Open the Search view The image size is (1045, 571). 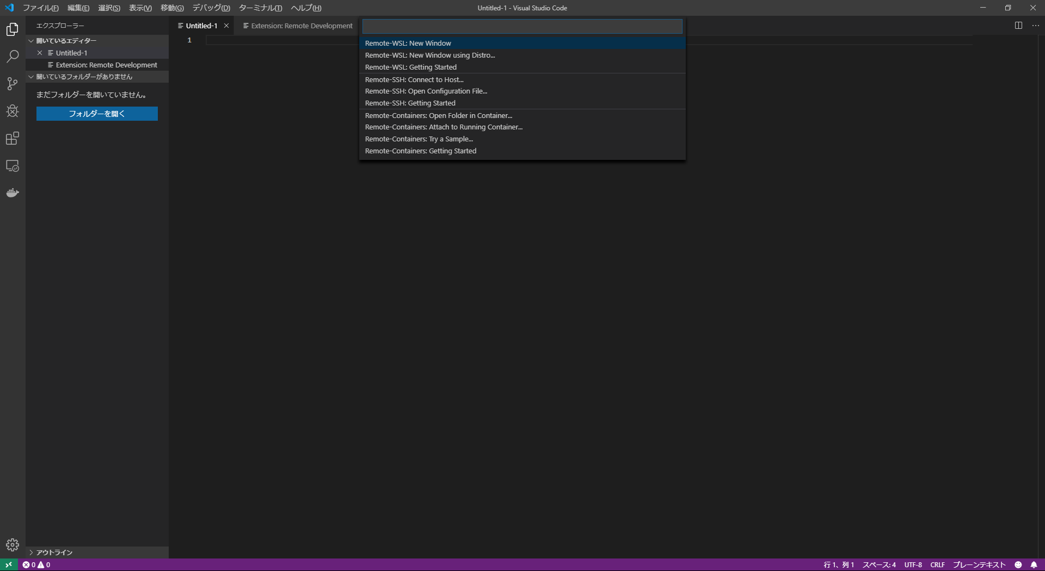(12, 56)
